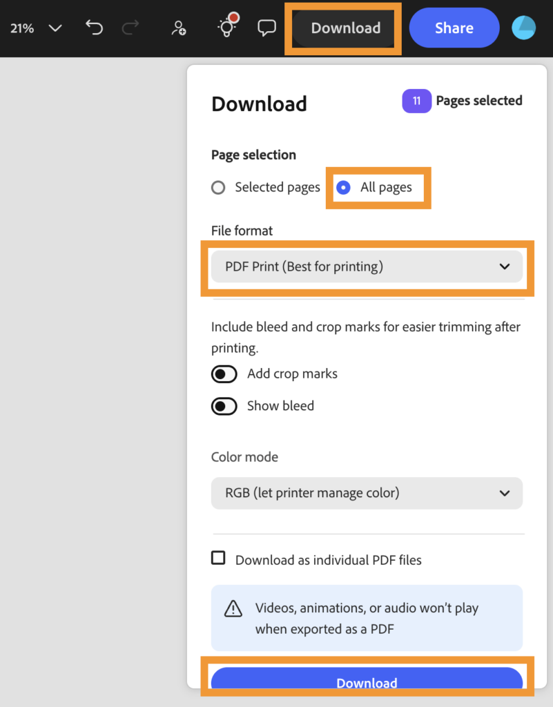
Task: Click the blue Share button
Action: coord(454,28)
